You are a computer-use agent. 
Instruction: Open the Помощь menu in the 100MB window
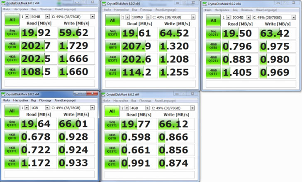[x=146, y=10]
